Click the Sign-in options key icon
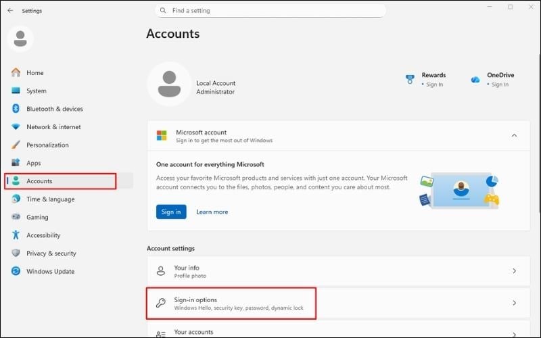This screenshot has height=338, width=541. [x=161, y=303]
